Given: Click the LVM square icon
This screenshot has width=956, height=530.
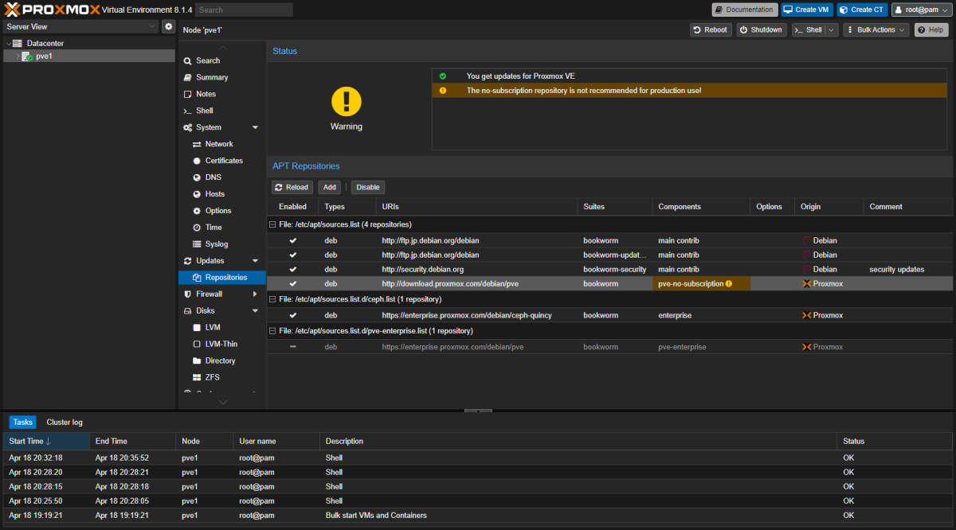Looking at the screenshot, I should (x=197, y=328).
